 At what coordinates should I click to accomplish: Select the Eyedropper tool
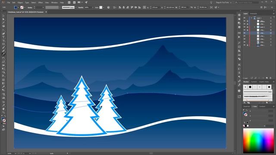pyautogui.click(x=3, y=87)
